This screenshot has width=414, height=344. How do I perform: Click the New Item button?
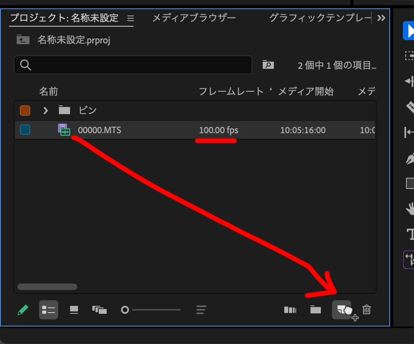point(342,310)
